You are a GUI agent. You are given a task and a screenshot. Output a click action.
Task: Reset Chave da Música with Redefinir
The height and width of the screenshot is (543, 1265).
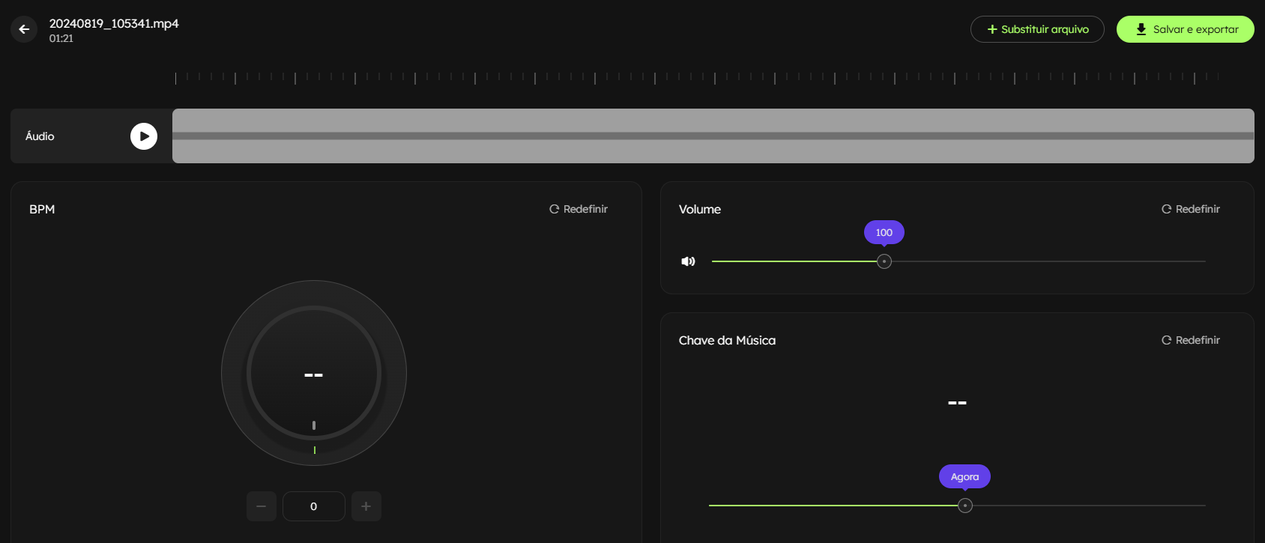[x=1191, y=340]
